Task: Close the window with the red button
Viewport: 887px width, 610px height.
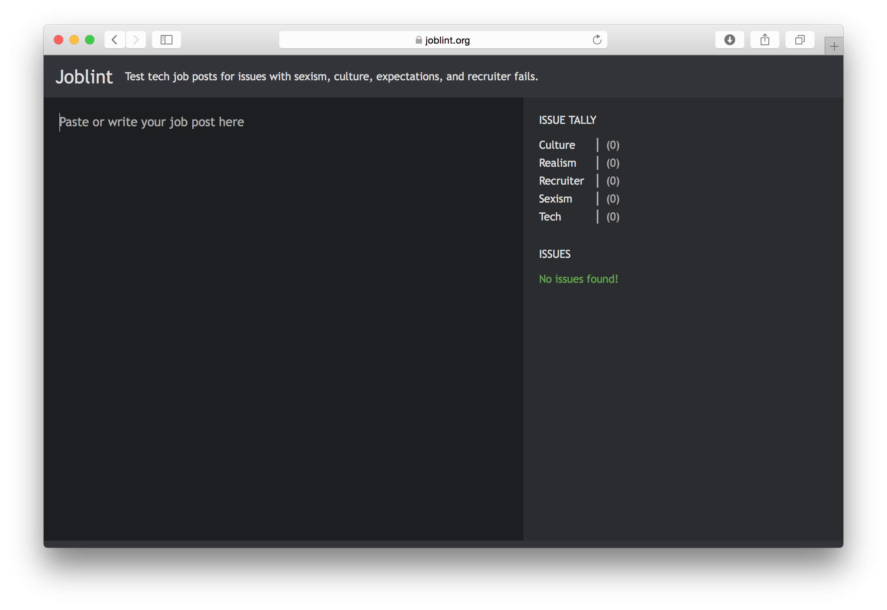Action: click(x=59, y=40)
